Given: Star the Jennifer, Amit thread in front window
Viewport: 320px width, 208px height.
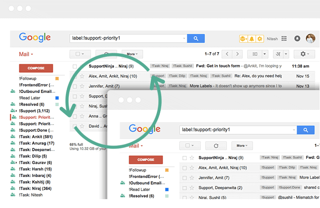Looking at the screenshot, I should tap(192, 177).
